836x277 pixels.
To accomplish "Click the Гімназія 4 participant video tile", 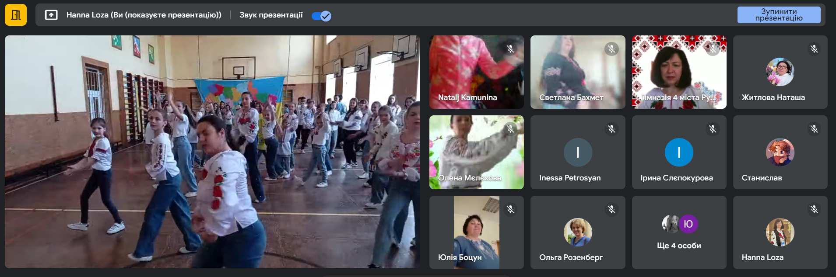I will [679, 72].
